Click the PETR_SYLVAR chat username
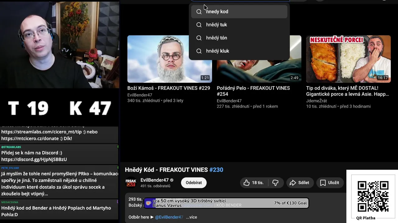 click(x=10, y=168)
